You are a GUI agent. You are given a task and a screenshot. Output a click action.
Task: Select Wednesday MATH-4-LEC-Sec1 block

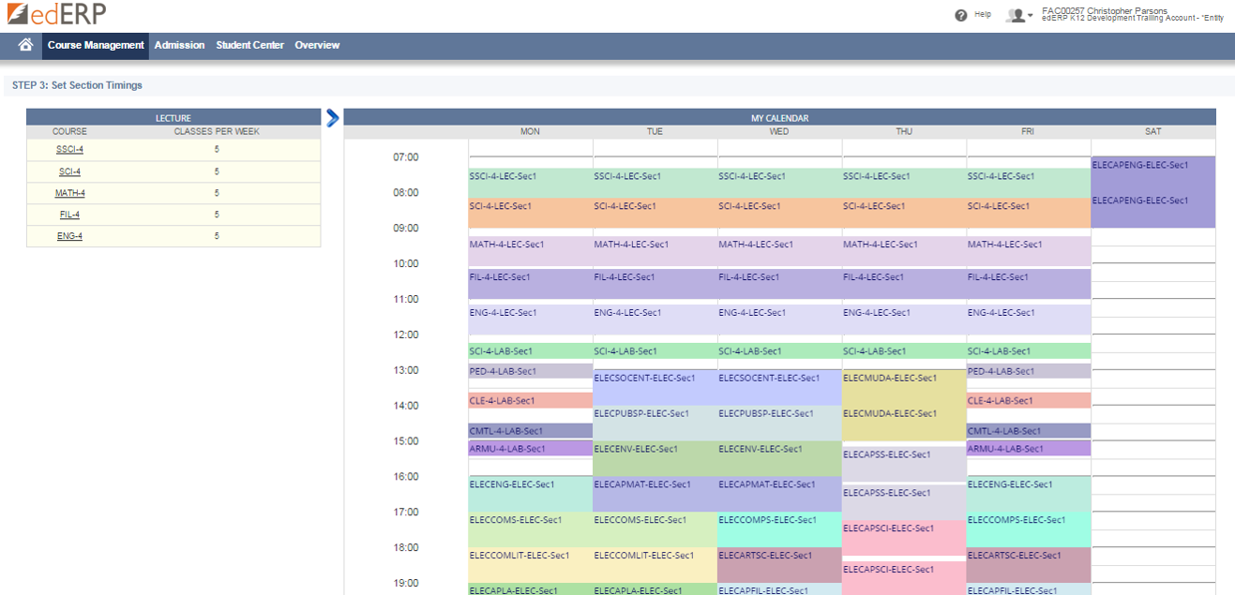[780, 251]
